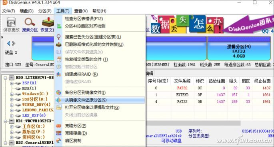Click the 扇区复制 icon

pyautogui.click(x=59, y=141)
